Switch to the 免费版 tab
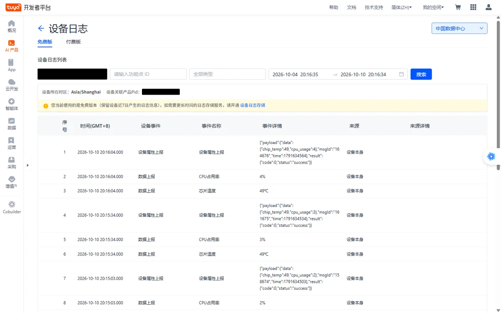 (45, 42)
